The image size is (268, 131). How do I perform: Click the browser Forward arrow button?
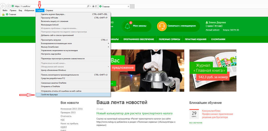pyautogui.click(x=8, y=6)
